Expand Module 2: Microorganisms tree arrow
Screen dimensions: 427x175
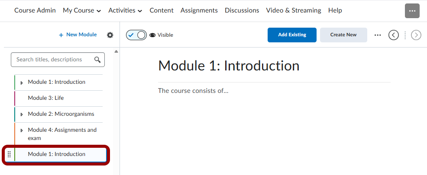(22, 115)
